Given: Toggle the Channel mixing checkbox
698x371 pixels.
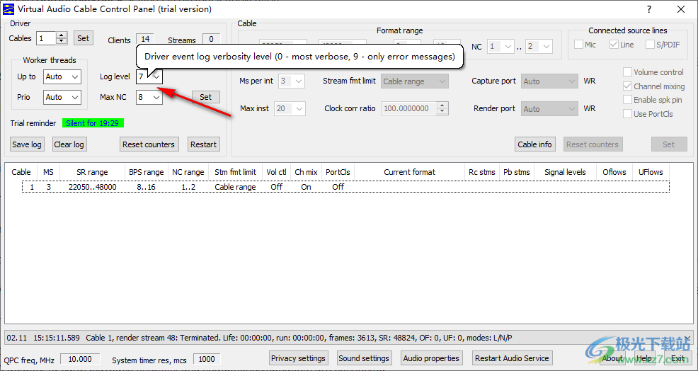Looking at the screenshot, I should point(628,86).
